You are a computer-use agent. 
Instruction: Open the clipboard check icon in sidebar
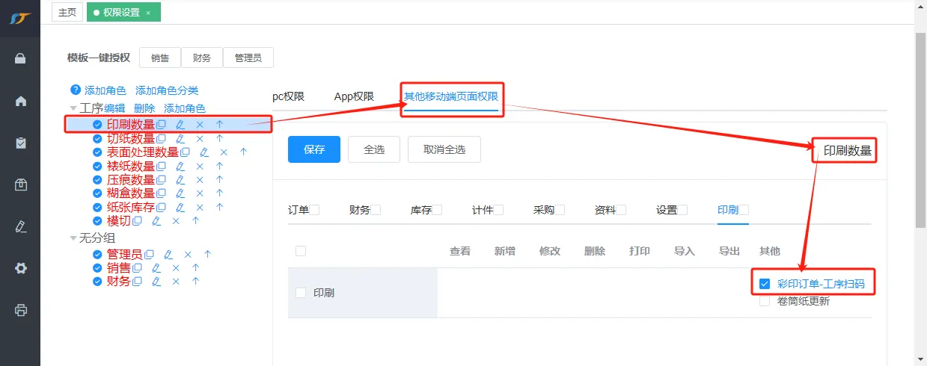click(x=21, y=143)
